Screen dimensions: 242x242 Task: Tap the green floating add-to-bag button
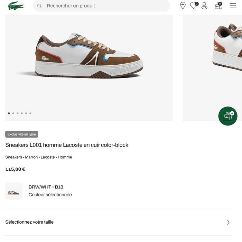point(228,116)
